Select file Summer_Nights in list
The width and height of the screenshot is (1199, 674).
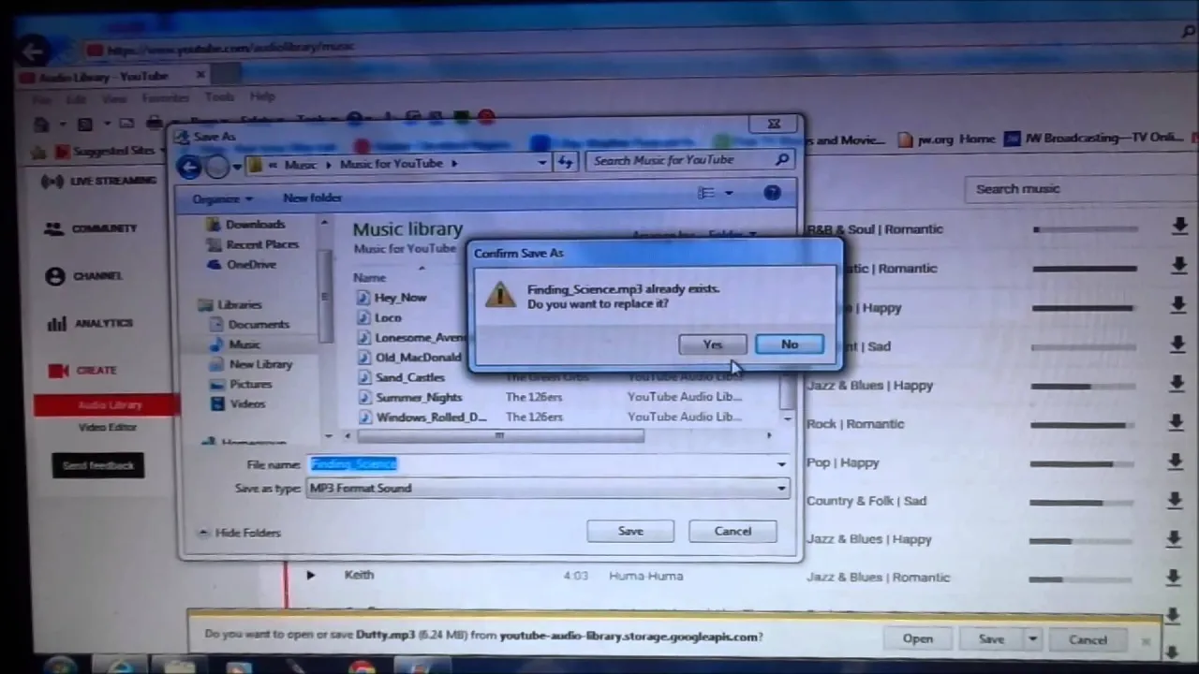pos(419,397)
